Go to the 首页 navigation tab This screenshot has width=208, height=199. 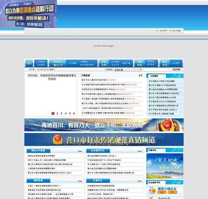[x=29, y=63]
